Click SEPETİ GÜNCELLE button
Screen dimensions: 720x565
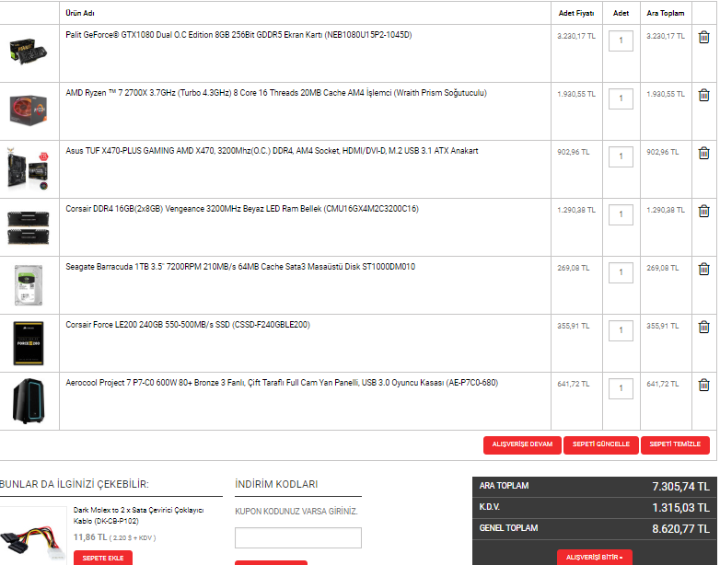click(600, 444)
